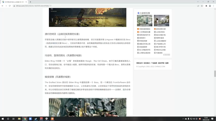Open the Chrome profile avatar
The image size is (216, 121).
point(210,6)
